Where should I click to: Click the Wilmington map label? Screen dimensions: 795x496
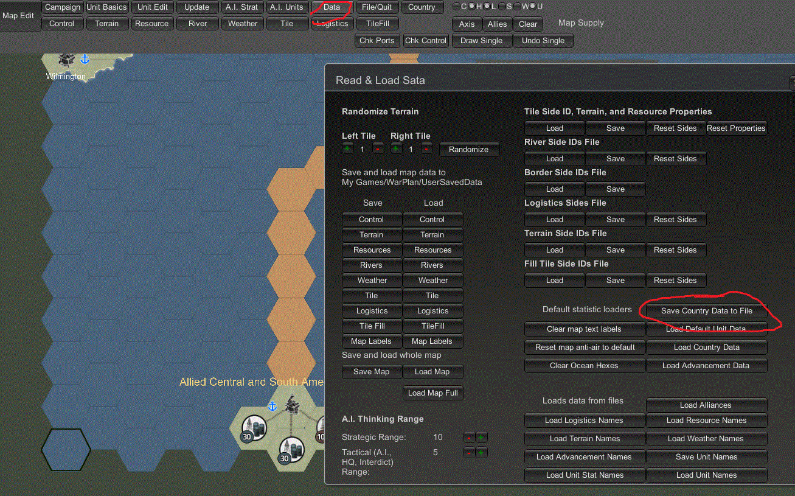66,77
